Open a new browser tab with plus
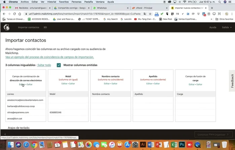This screenshot has width=235, height=150. [x=212, y=8]
